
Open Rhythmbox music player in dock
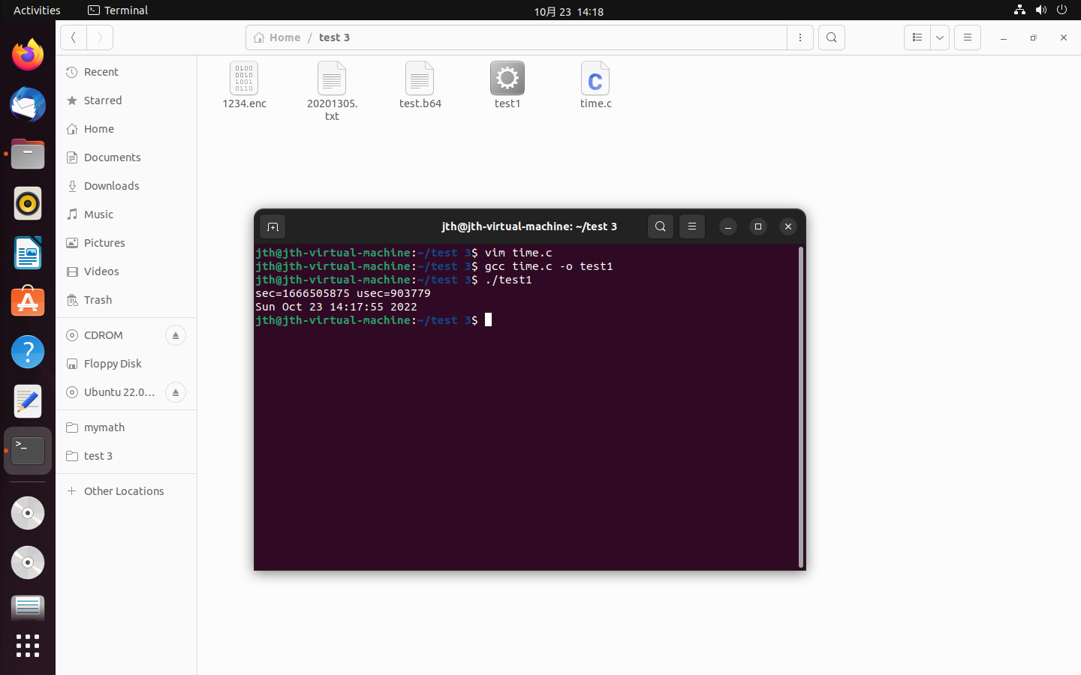tap(28, 203)
